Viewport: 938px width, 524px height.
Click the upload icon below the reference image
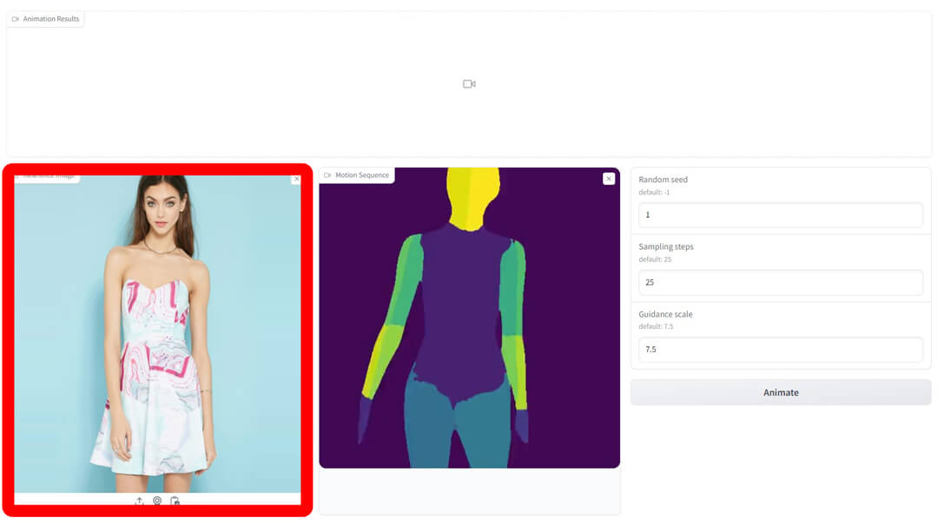point(139,501)
